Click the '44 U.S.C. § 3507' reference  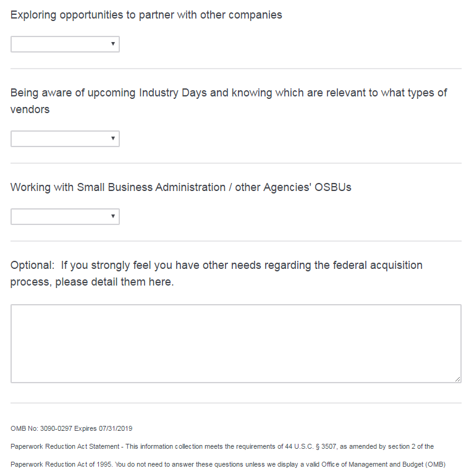(x=316, y=446)
